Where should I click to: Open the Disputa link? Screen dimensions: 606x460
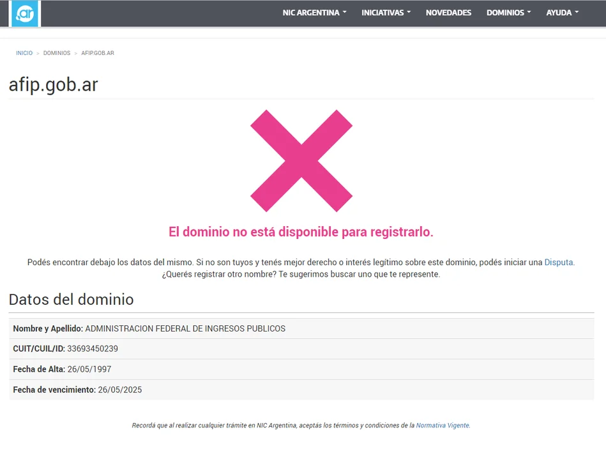[559, 263]
